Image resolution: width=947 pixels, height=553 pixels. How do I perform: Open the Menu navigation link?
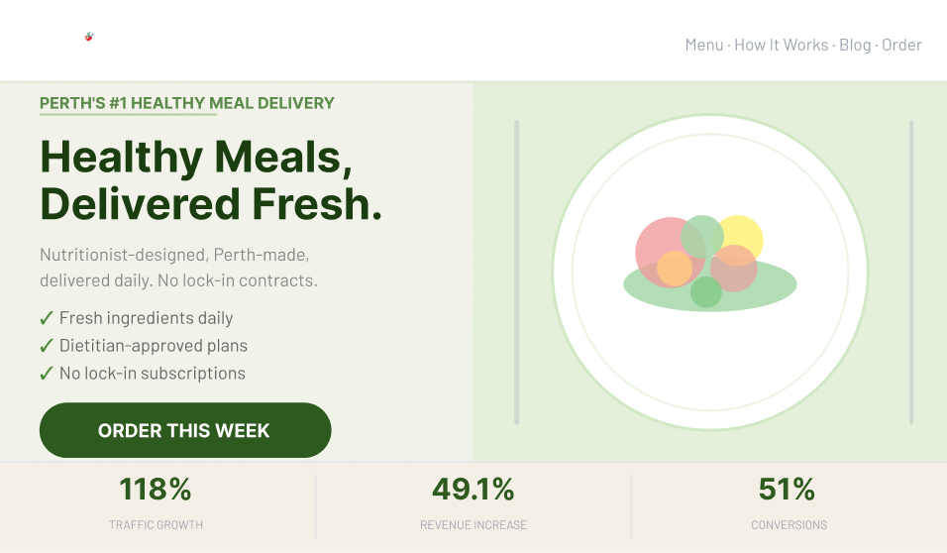703,45
